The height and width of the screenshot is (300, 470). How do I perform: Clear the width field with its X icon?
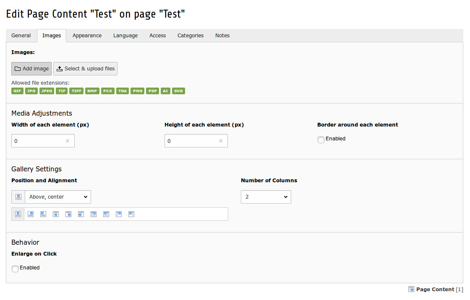pos(68,141)
